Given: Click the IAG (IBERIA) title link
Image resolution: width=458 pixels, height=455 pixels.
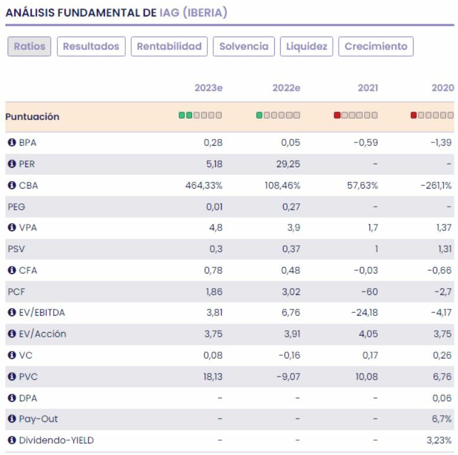Looking at the screenshot, I should click(x=193, y=12).
